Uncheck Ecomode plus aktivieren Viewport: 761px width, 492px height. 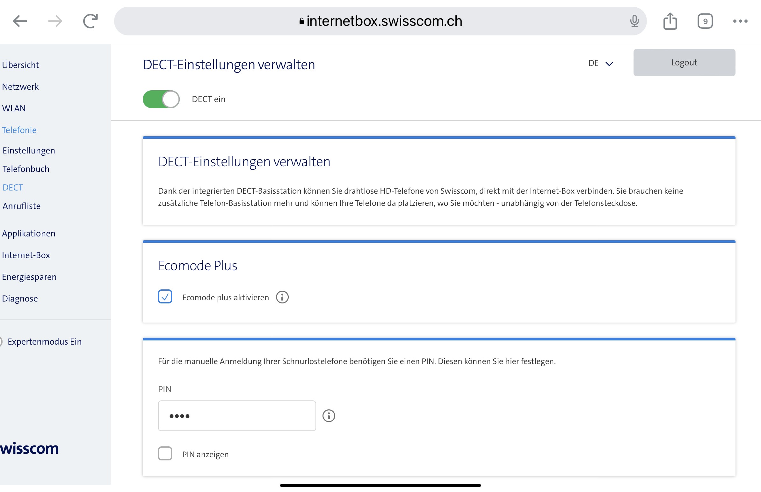coord(165,296)
